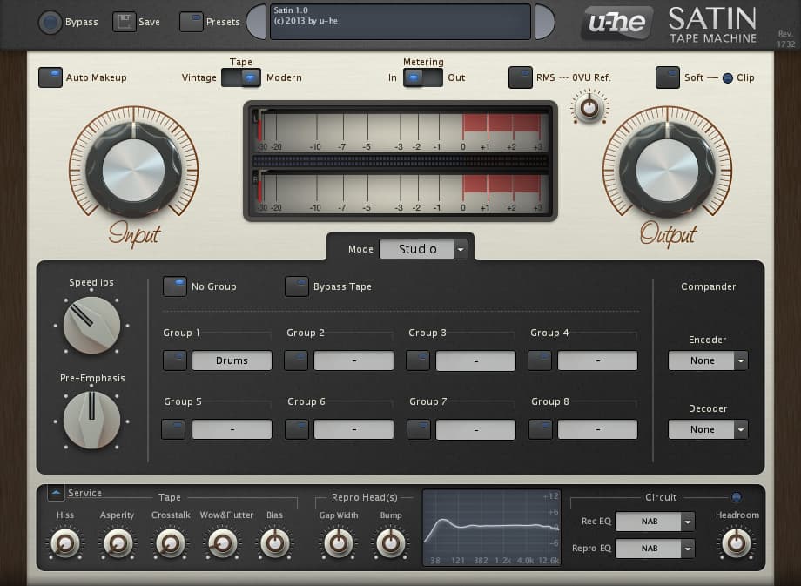Click the Asperity knob

click(118, 542)
